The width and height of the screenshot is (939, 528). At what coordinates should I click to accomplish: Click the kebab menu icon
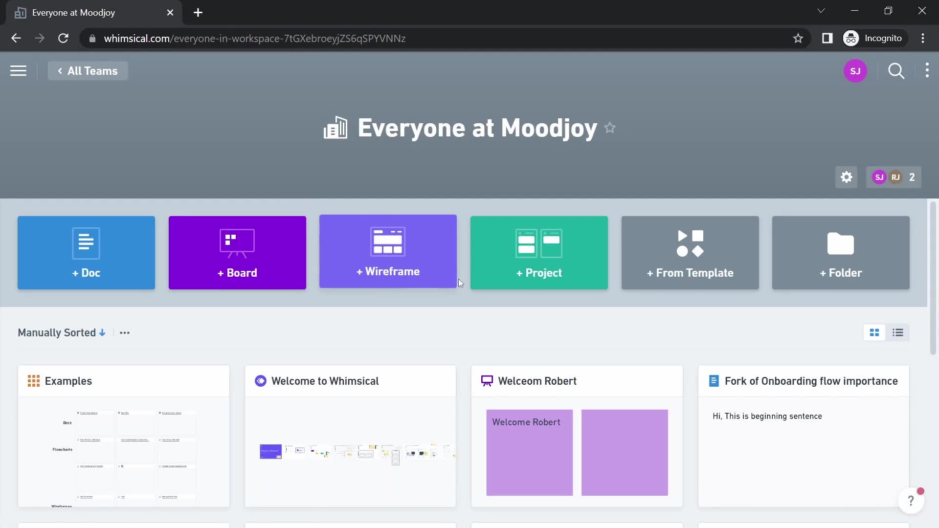point(927,71)
